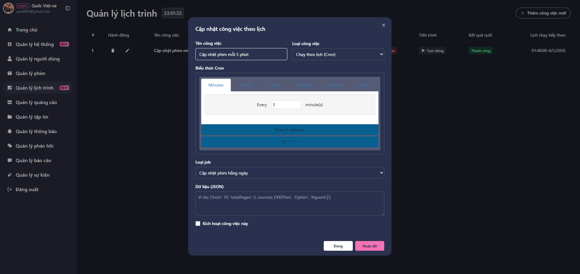Click the */5 * * * * cron expression
Image resolution: width=580 pixels, height=274 pixels.
(x=290, y=142)
